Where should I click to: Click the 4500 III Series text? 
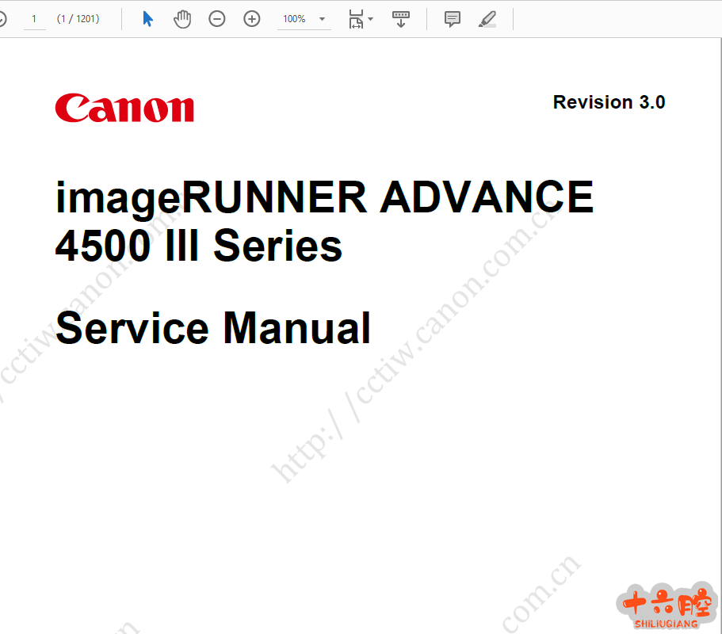198,246
